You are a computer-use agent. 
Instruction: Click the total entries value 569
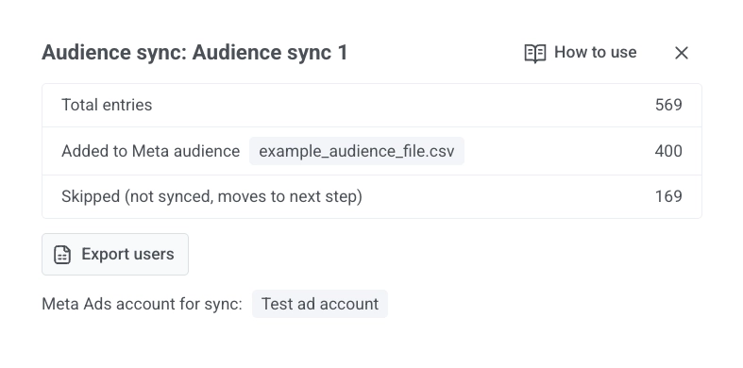tap(668, 105)
